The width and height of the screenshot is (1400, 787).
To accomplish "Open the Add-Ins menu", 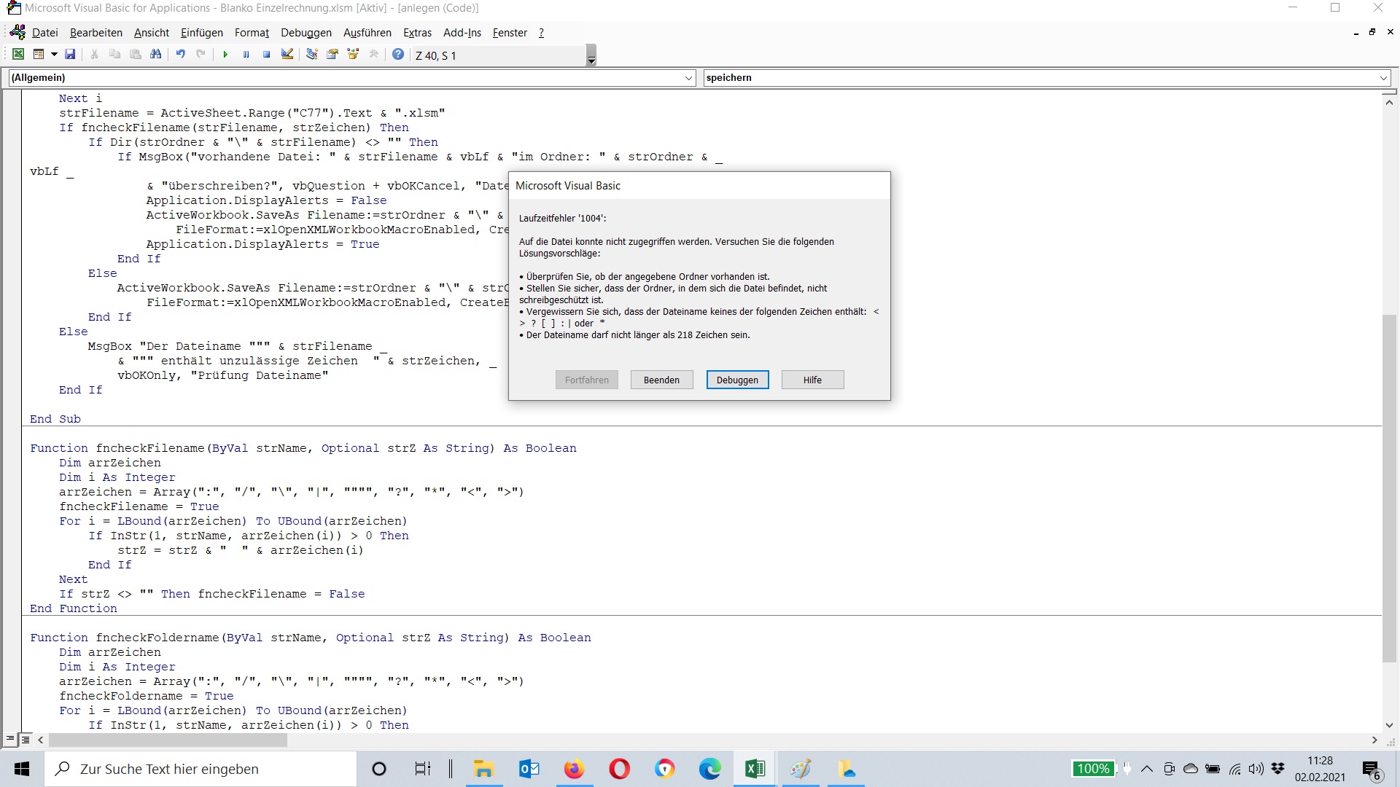I will 462,33.
